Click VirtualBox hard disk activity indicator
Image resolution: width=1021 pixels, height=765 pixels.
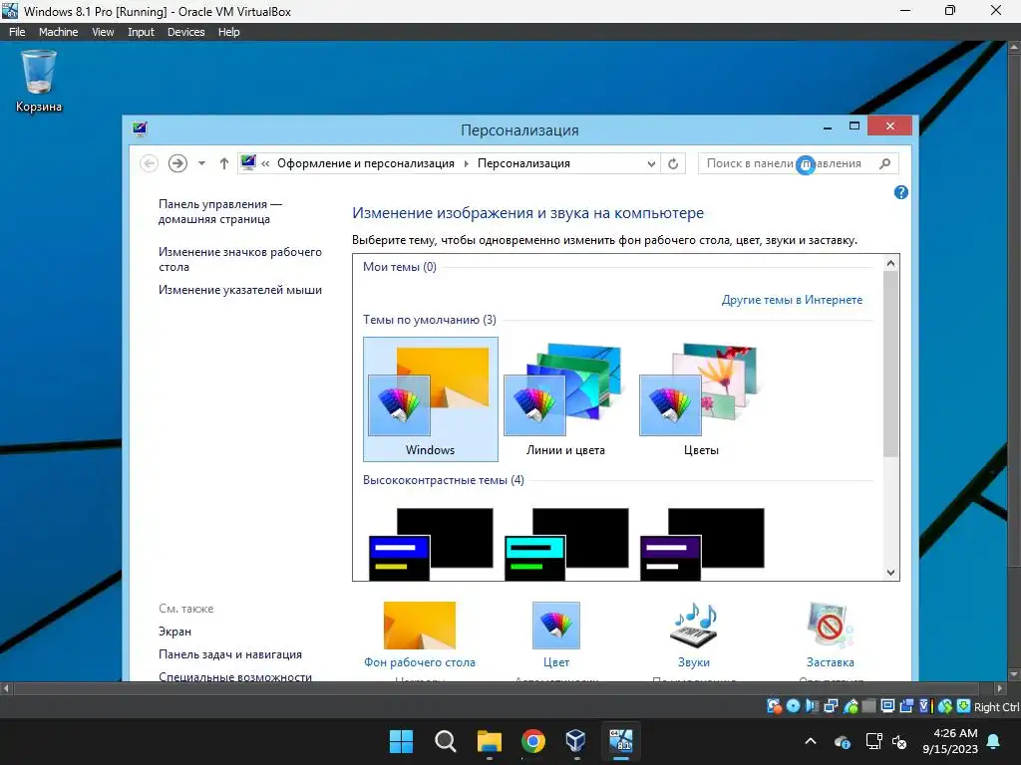pos(774,706)
